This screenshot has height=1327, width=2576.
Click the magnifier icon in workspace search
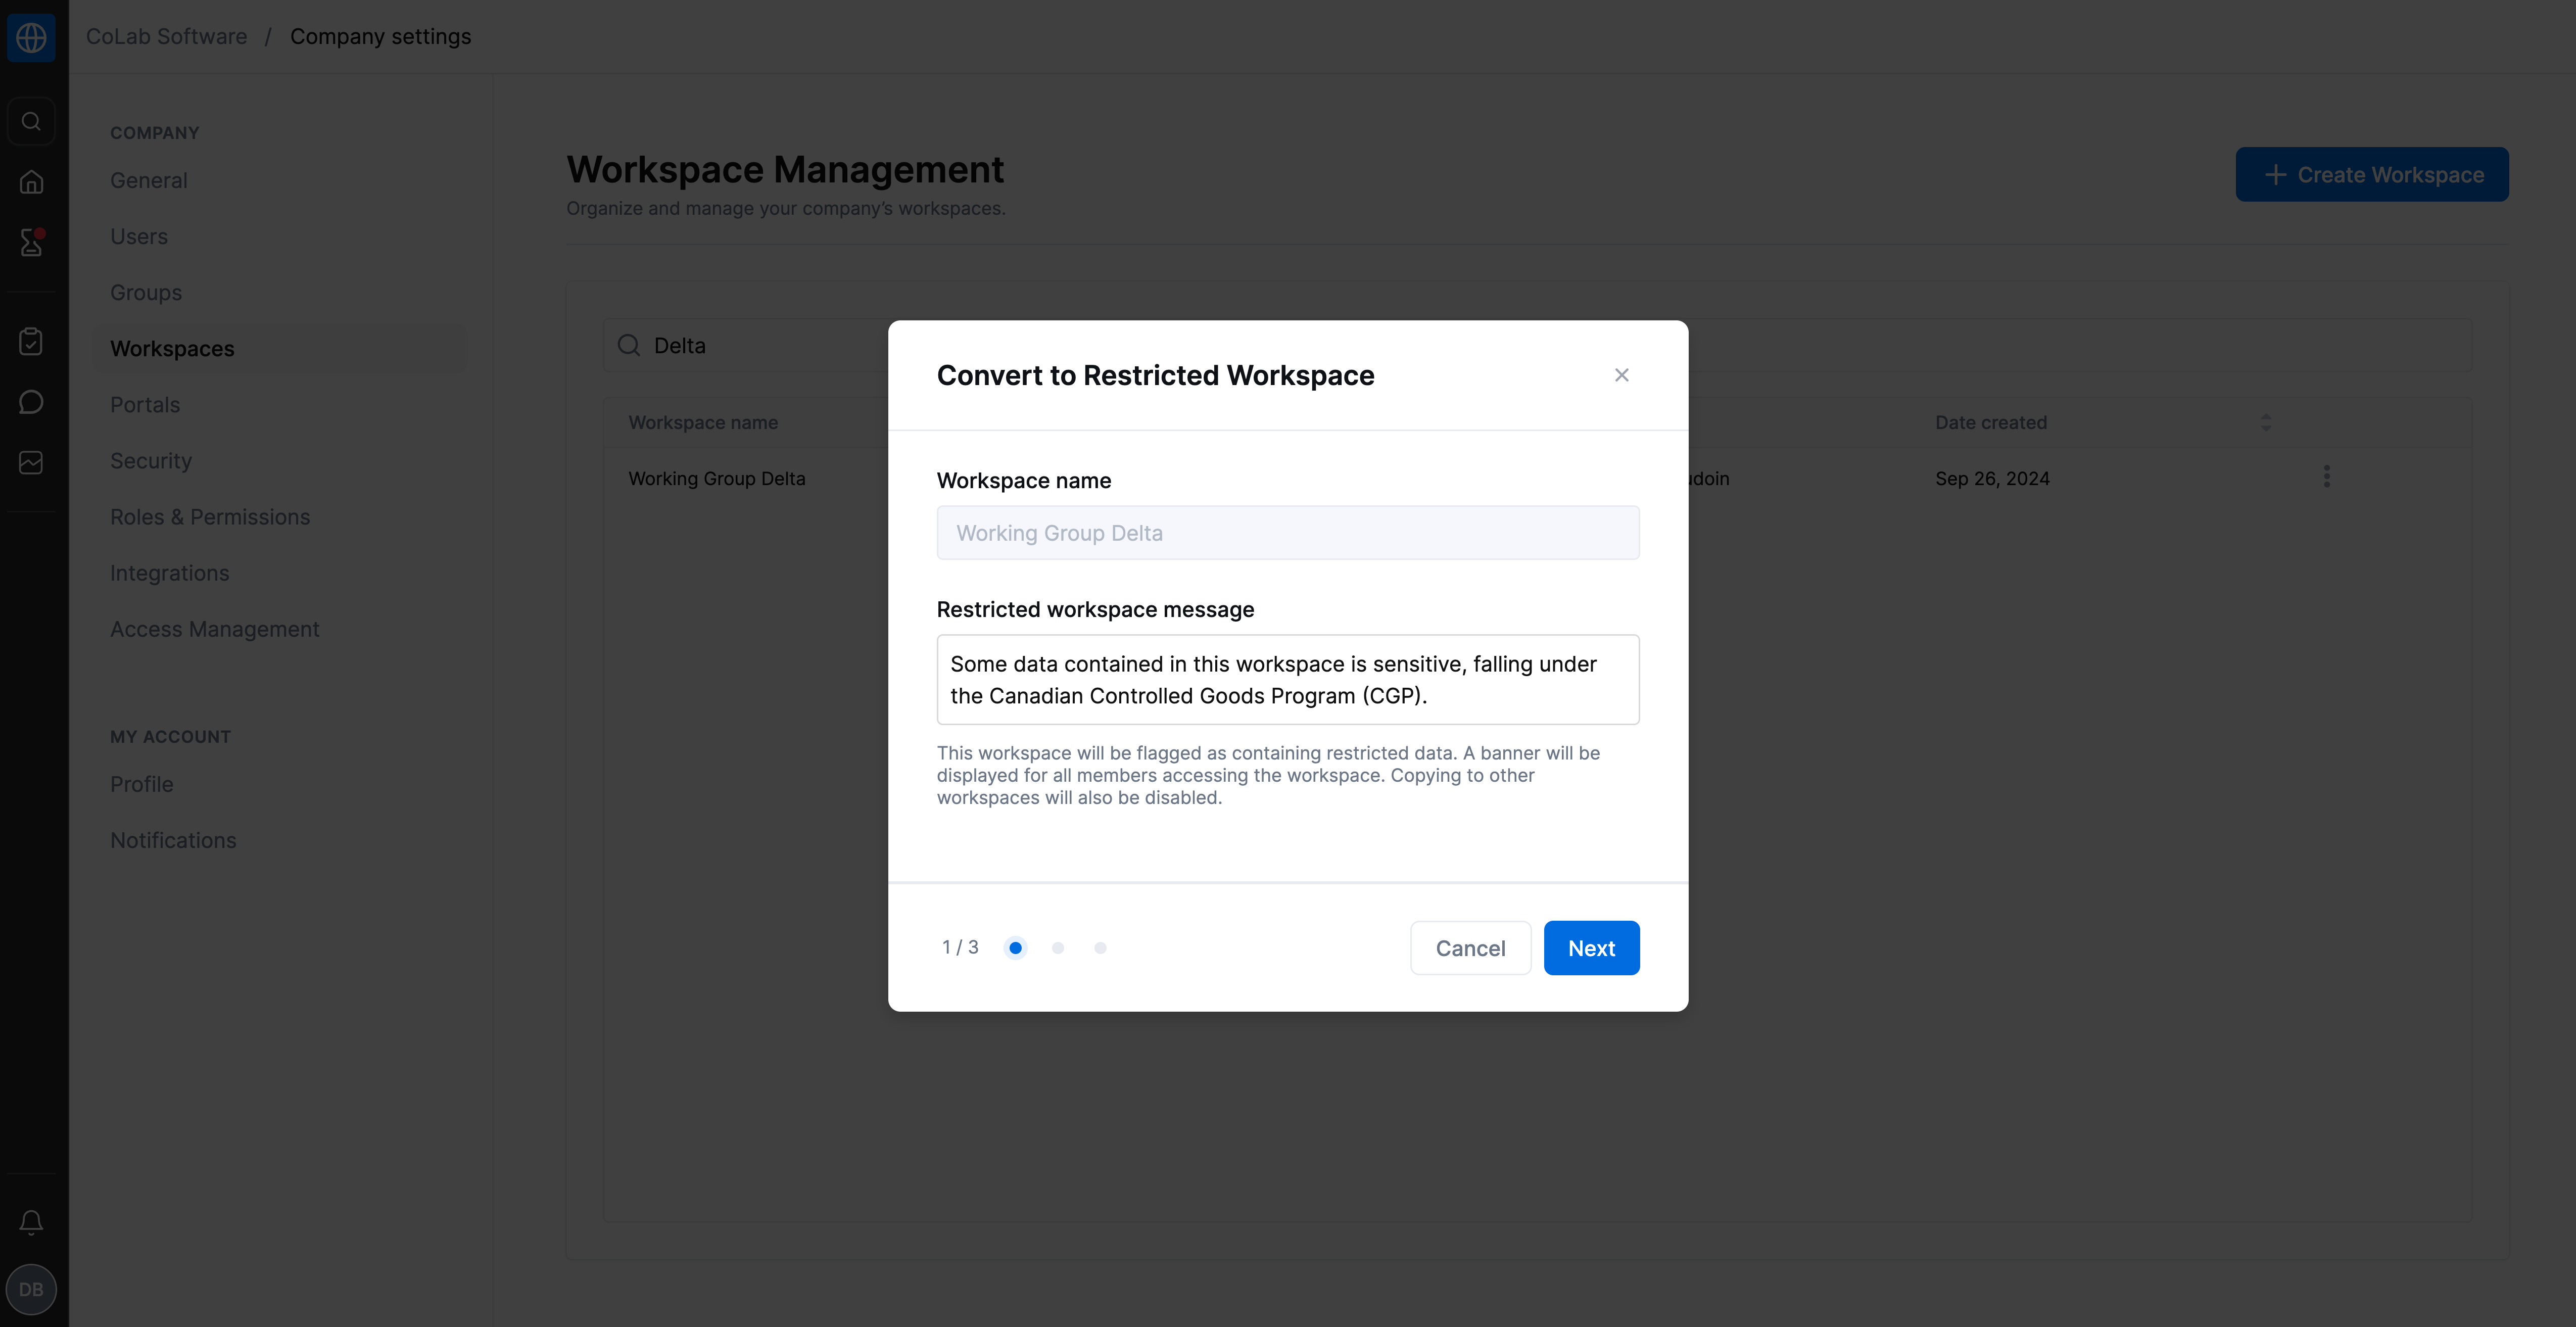point(629,345)
